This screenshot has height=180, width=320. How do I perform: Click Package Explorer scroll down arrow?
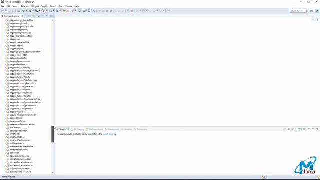click(x=53, y=173)
